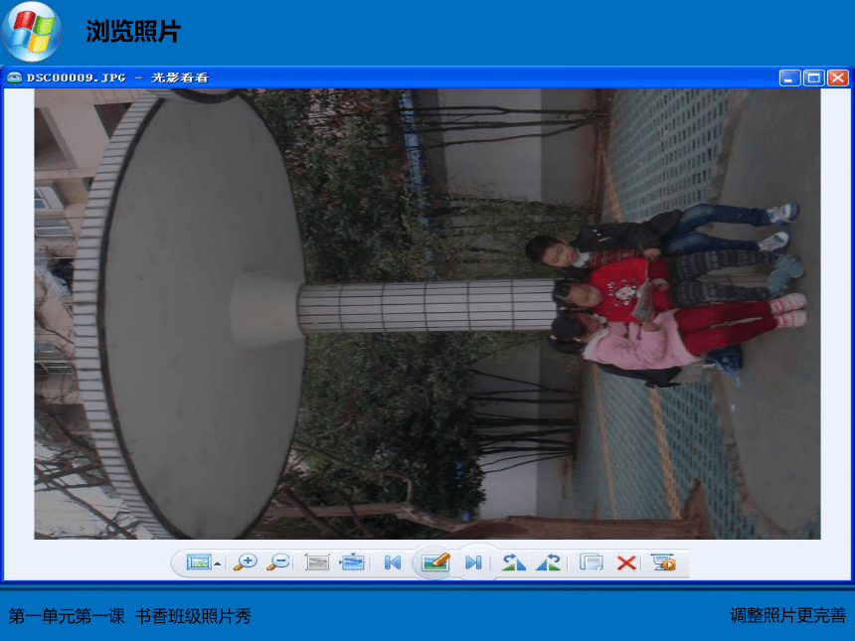Zoom out of the photo
855x641 pixels.
278,561
